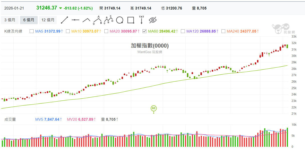Select the trend line drawing tool

coord(64,20)
